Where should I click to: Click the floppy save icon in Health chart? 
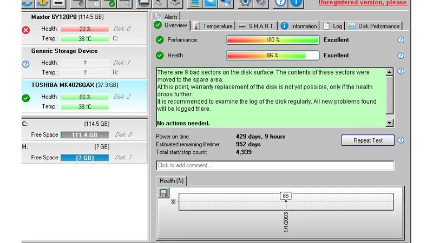[163, 193]
